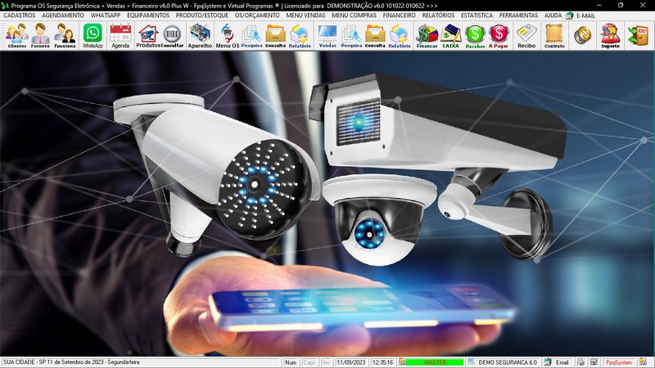
Task: Open the MENU VENDAS menu
Action: point(305,16)
